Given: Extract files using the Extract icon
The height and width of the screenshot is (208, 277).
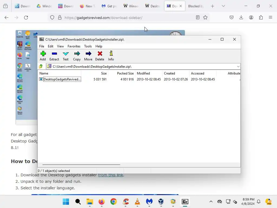Looking at the screenshot, I should 54,56.
